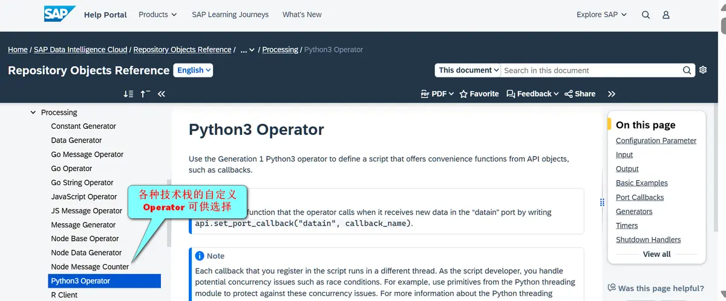Select JS Message Operator in the tree
The image size is (726, 301).
(x=87, y=210)
